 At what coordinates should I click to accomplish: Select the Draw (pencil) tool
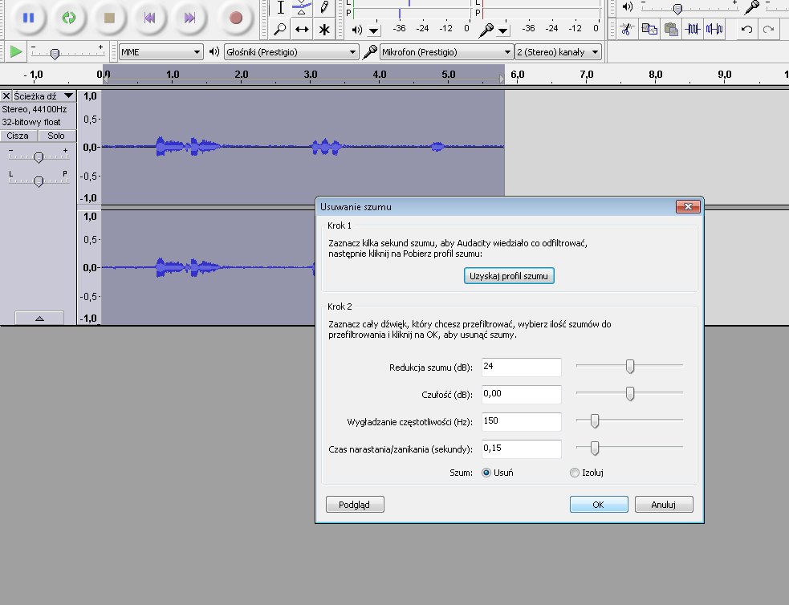pyautogui.click(x=324, y=7)
